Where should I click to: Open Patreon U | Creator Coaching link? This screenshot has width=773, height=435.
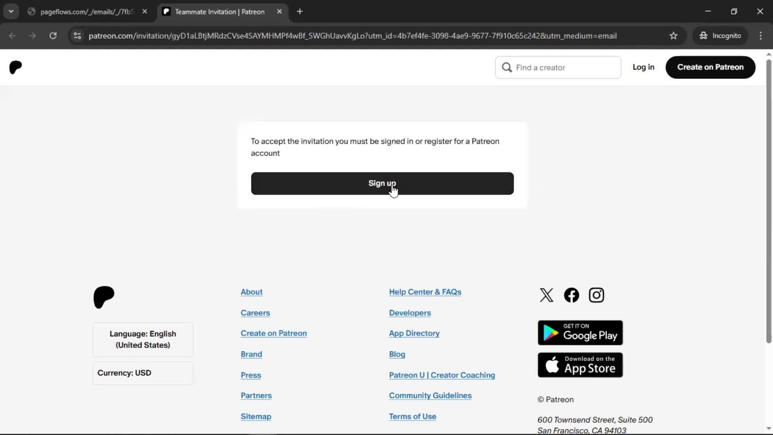[442, 375]
